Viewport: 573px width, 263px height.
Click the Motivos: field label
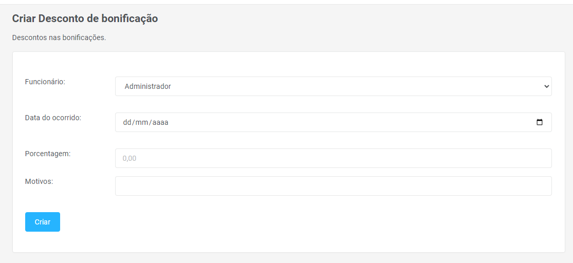pos(39,181)
